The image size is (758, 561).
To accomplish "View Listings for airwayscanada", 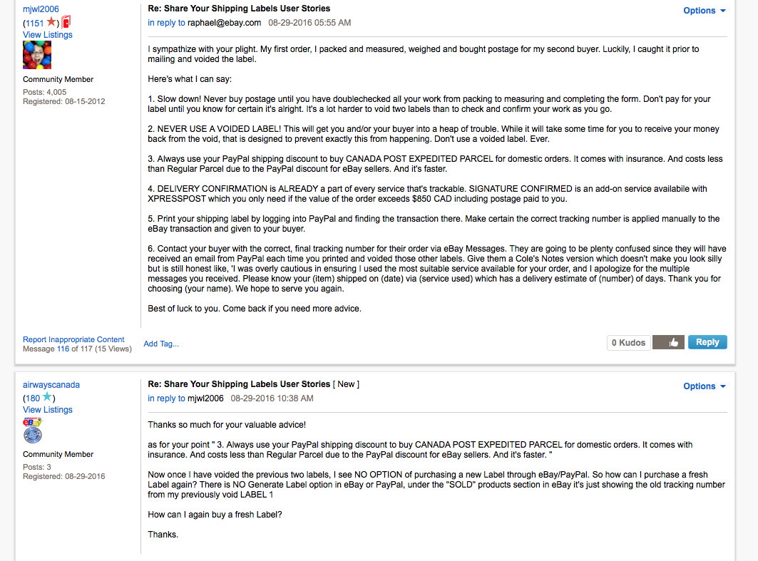I will 47,410.
